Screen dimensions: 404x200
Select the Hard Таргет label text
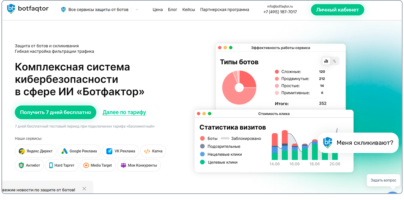[x=64, y=165]
